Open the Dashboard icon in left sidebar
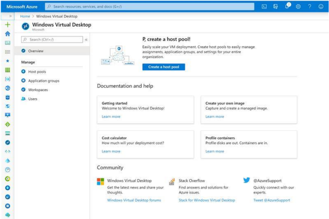Screen dimensions: 329x219 7,43
